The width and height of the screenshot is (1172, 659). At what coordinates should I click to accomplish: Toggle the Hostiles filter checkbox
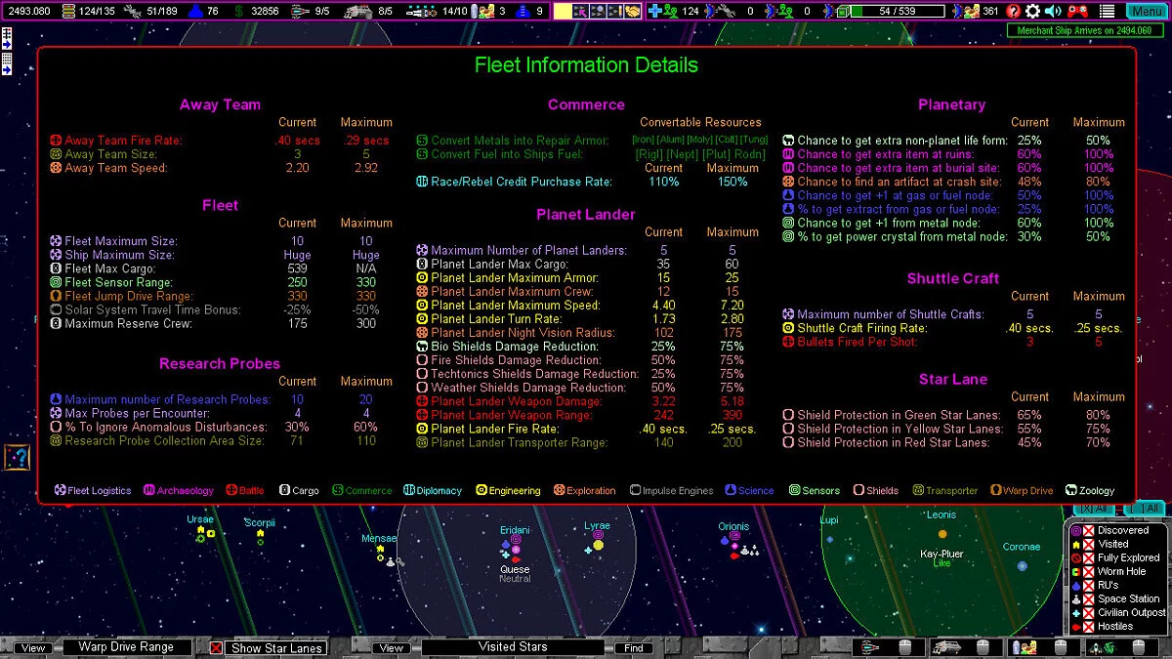[1088, 627]
